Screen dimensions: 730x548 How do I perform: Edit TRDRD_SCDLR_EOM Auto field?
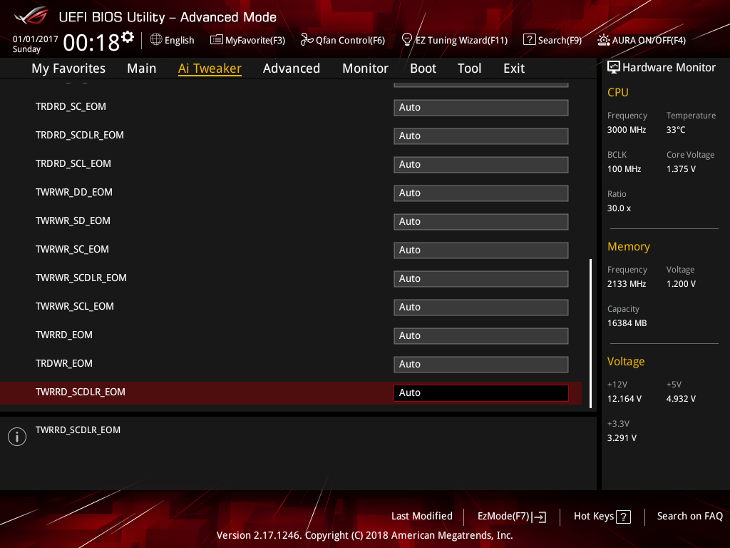pyautogui.click(x=481, y=136)
